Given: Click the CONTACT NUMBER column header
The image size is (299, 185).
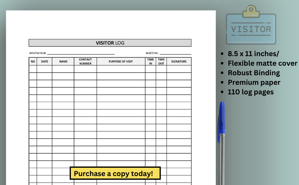Looking at the screenshot, I should coord(85,61).
